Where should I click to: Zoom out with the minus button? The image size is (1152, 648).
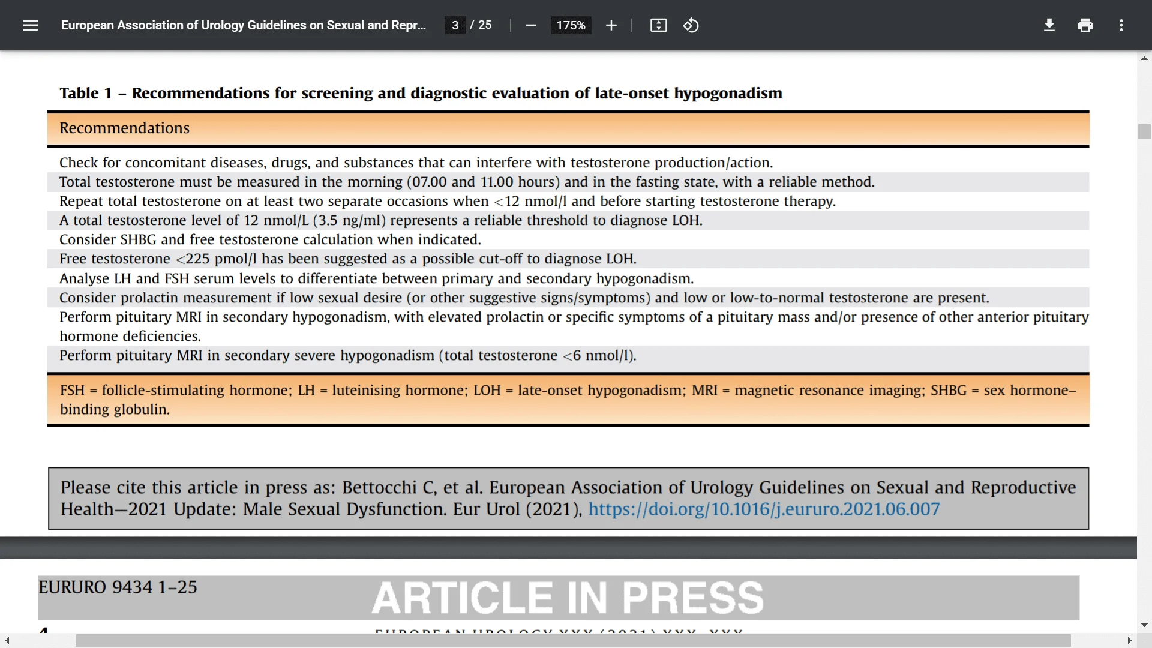pos(530,25)
